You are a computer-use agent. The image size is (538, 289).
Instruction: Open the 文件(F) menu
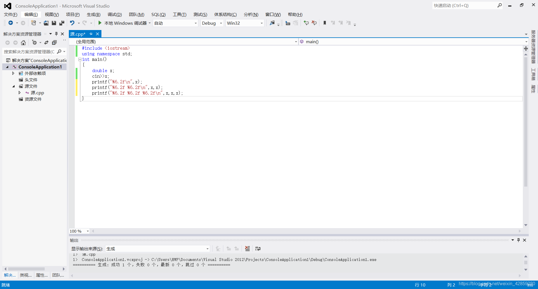10,15
